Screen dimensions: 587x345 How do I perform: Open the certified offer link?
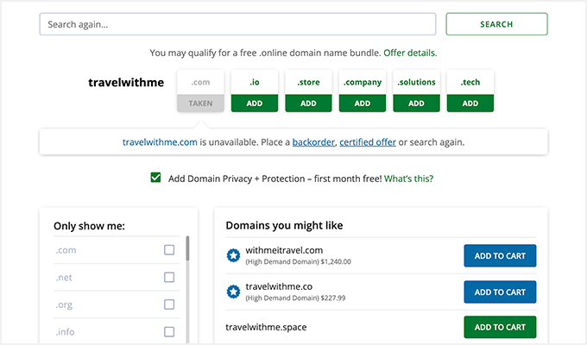(x=368, y=141)
